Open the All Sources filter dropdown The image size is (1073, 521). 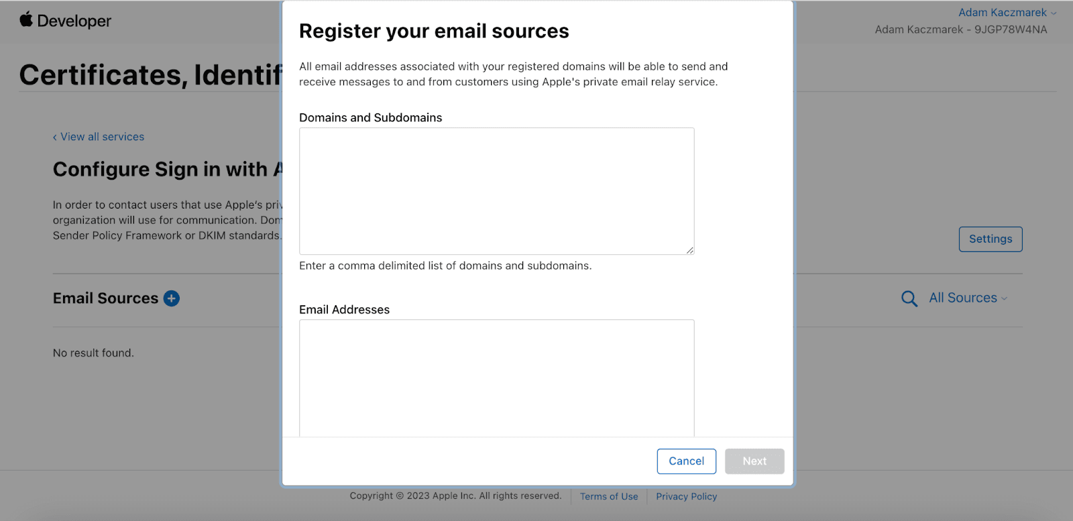[968, 298]
